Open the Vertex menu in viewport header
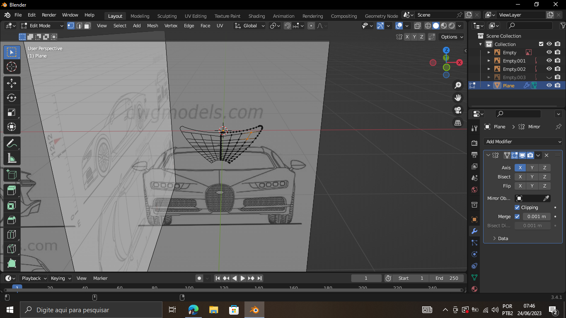This screenshot has width=566, height=318. tap(171, 26)
